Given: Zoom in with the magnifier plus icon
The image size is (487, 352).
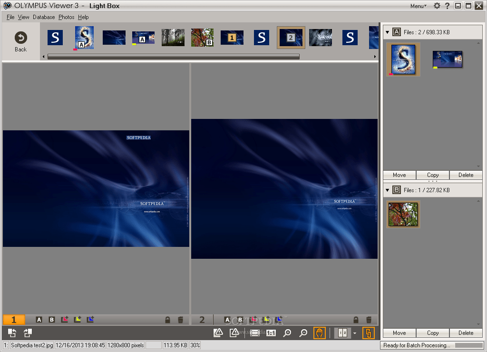Looking at the screenshot, I should (288, 333).
